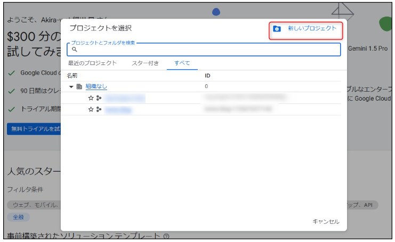Switch to the スター付き tab

145,63
